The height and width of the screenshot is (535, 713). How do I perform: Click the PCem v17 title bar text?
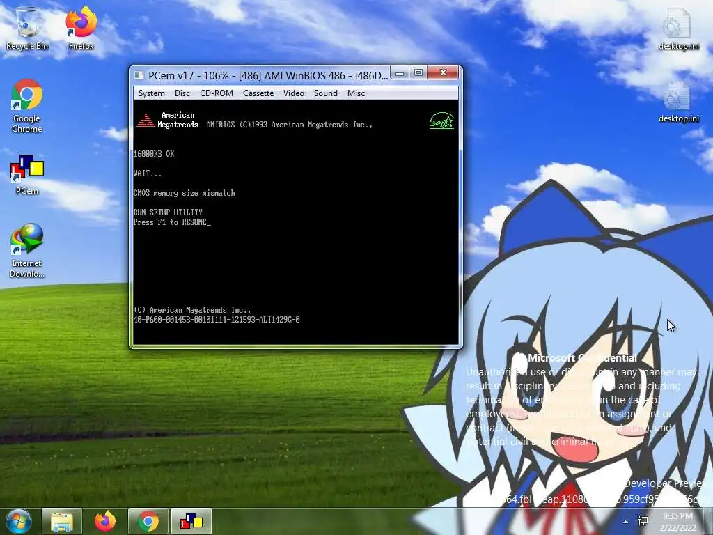pyautogui.click(x=268, y=75)
